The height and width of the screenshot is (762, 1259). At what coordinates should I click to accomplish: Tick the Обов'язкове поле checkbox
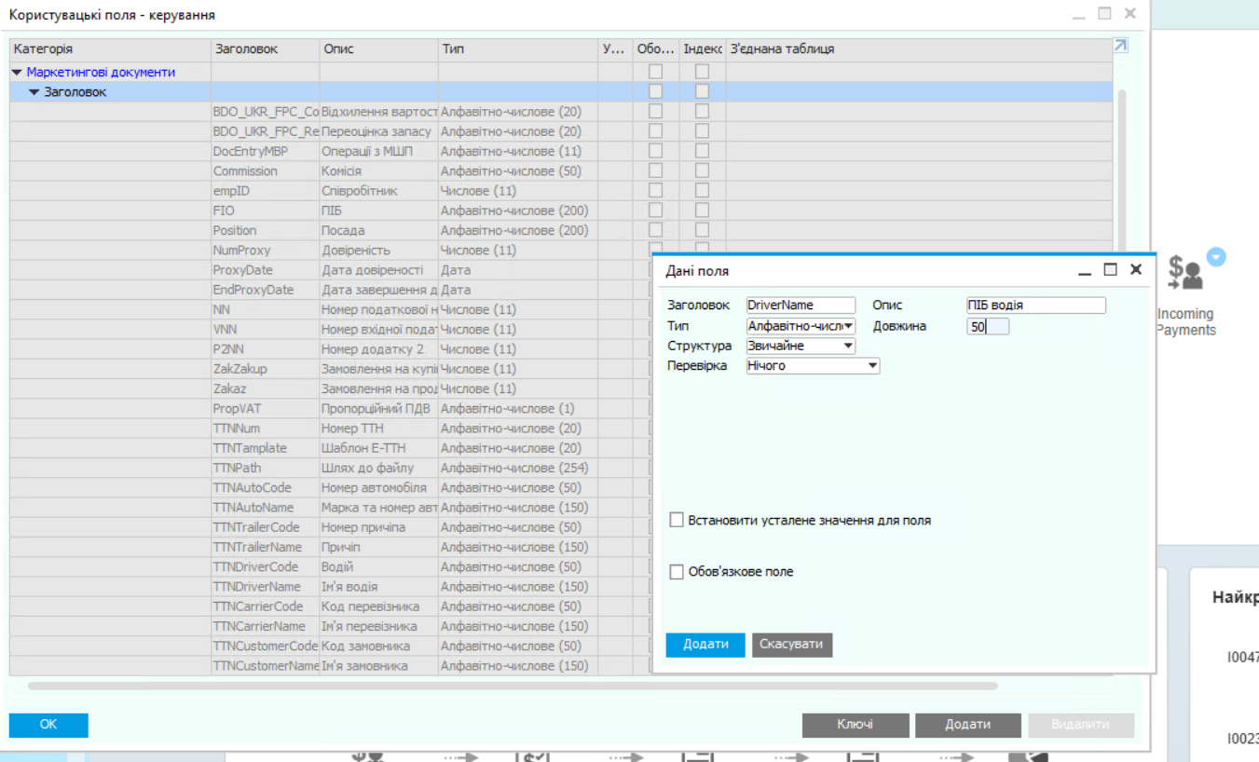pos(677,571)
